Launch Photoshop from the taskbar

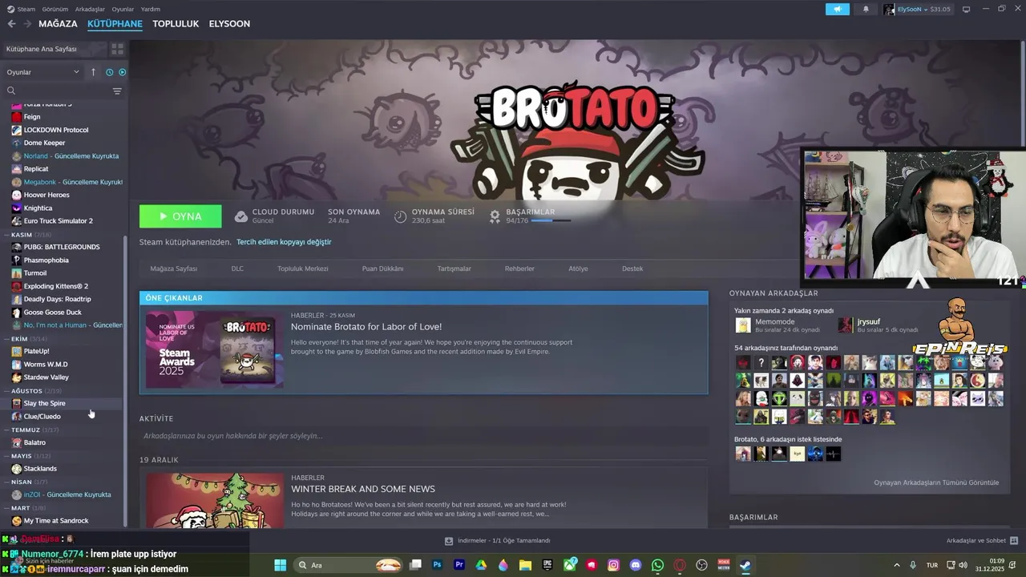click(437, 565)
